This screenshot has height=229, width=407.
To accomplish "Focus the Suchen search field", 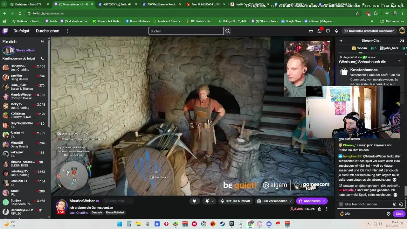I will (x=186, y=31).
